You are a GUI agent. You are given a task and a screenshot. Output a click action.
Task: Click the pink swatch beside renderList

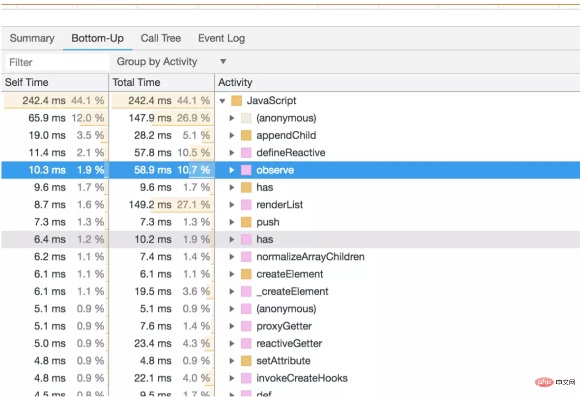pyautogui.click(x=246, y=205)
